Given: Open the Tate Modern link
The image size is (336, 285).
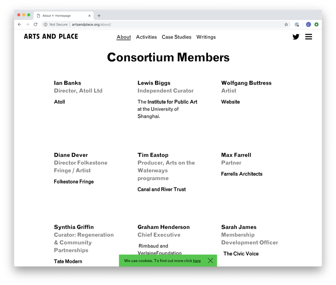Looking at the screenshot, I should (68, 261).
